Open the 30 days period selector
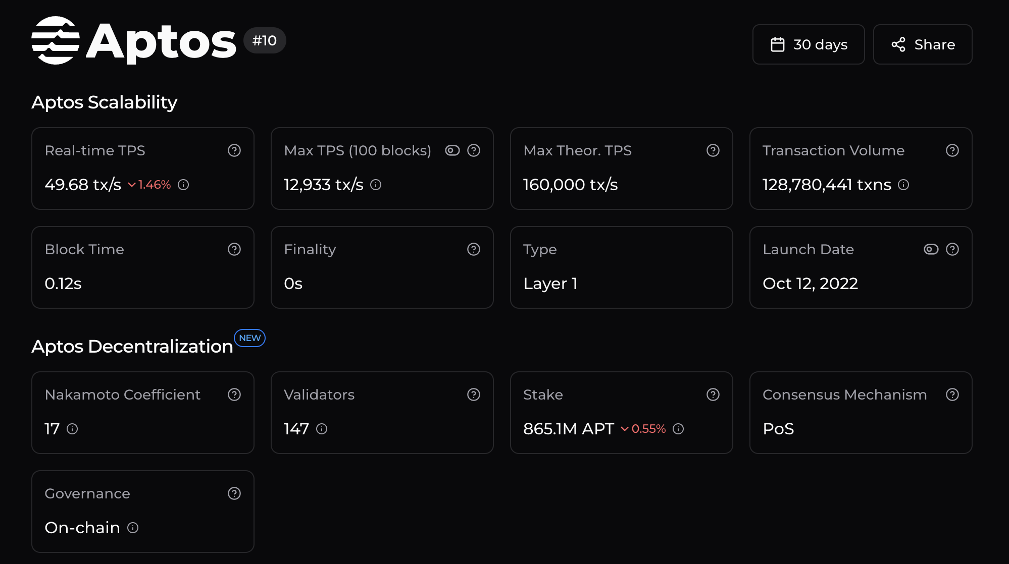Viewport: 1009px width, 564px height. [x=809, y=44]
